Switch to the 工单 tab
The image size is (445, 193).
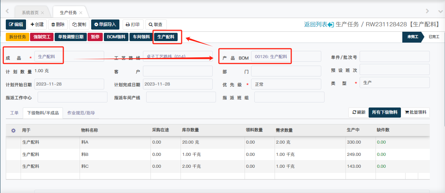point(14,113)
